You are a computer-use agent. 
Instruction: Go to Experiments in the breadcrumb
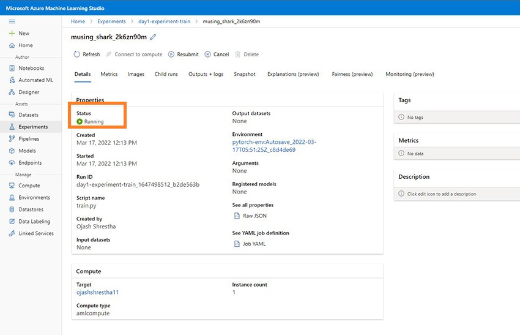[x=111, y=21]
